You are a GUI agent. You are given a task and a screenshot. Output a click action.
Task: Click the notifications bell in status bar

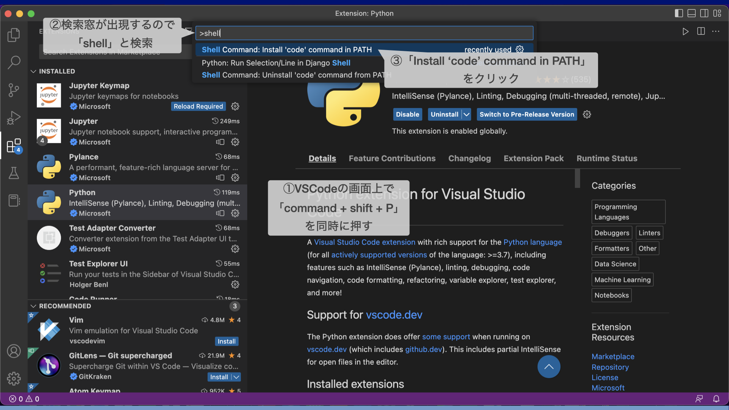[716, 399]
